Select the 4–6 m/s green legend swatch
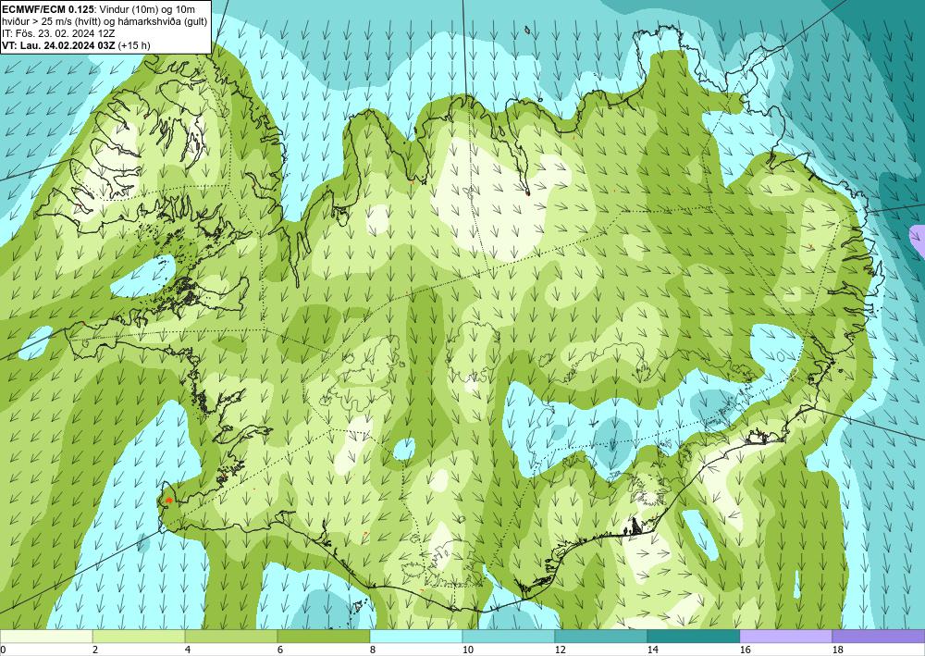 [231, 636]
